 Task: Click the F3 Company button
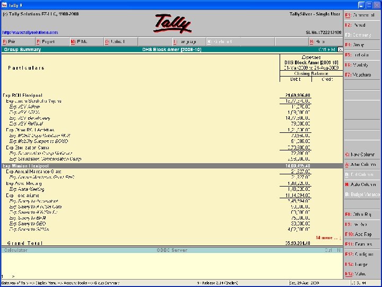click(x=362, y=35)
